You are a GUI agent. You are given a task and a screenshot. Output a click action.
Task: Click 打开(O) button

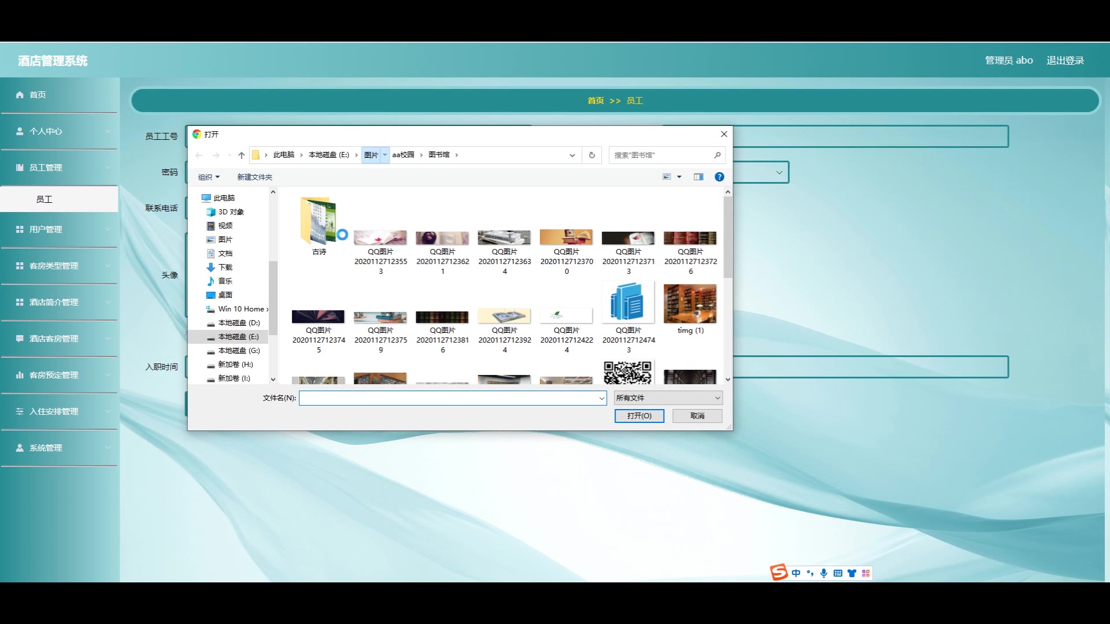coord(639,416)
